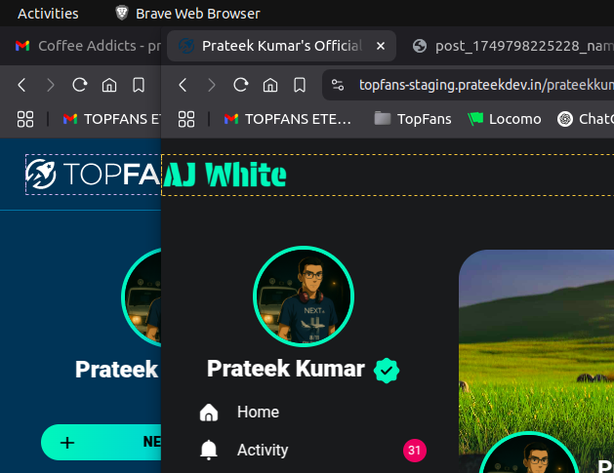Switch to post_1749798225228 tab
This screenshot has width=614, height=473.
point(512,46)
